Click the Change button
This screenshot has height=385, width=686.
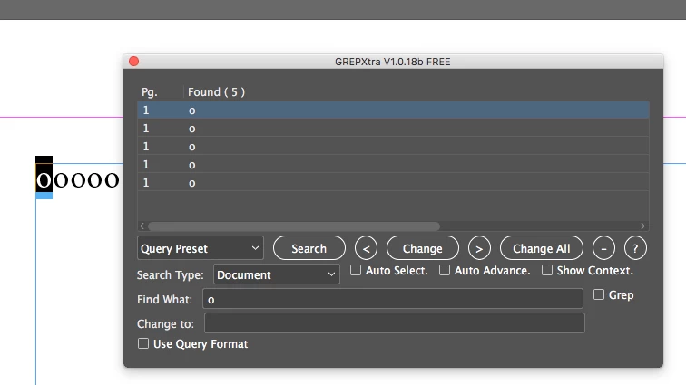pos(422,248)
